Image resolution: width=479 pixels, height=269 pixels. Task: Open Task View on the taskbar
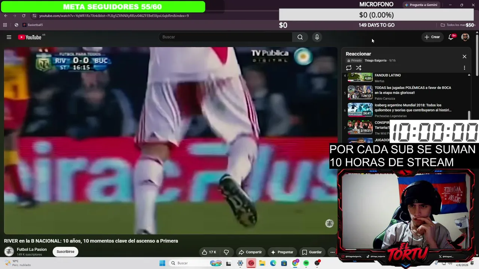click(x=229, y=263)
